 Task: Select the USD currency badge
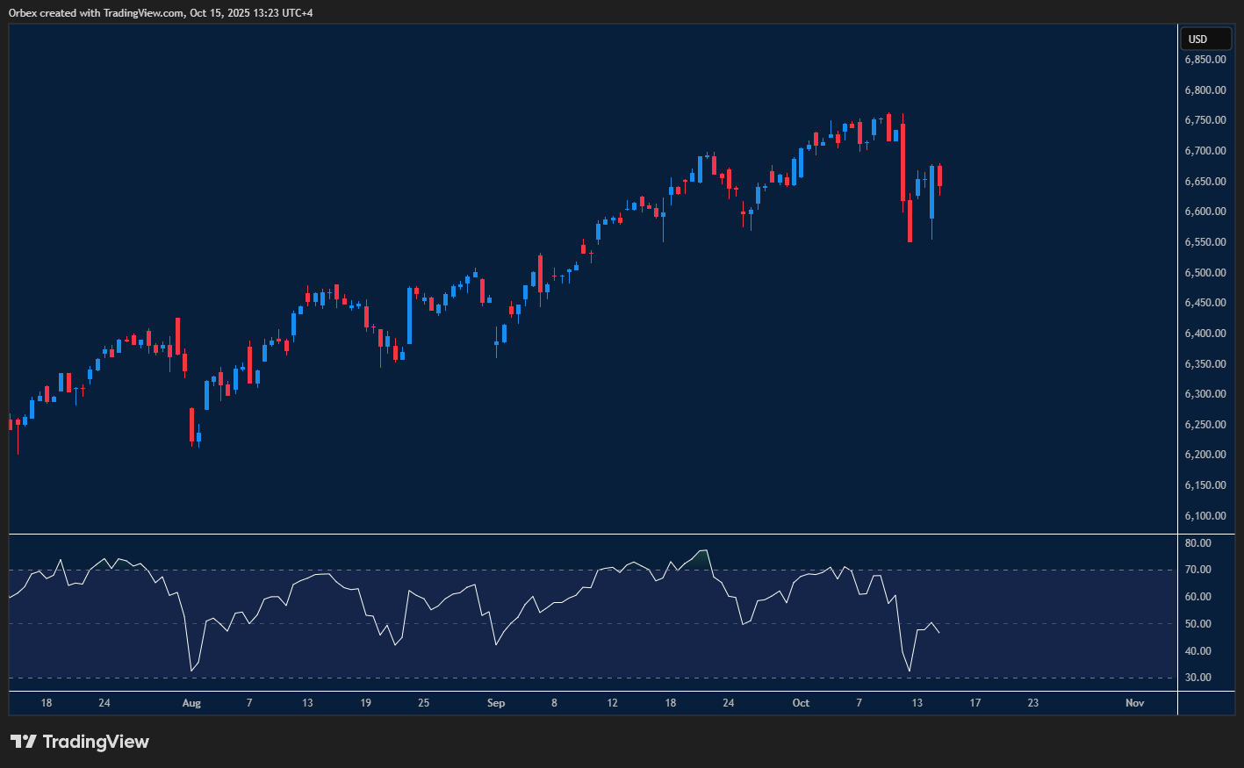tap(1204, 39)
